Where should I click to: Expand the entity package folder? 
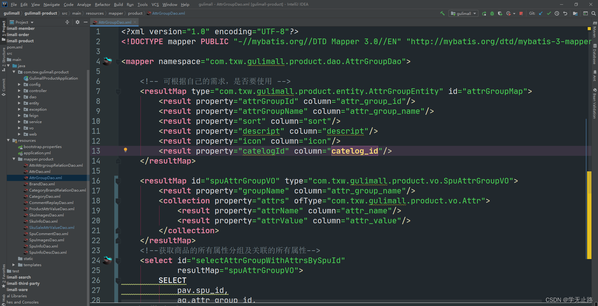[x=19, y=103]
